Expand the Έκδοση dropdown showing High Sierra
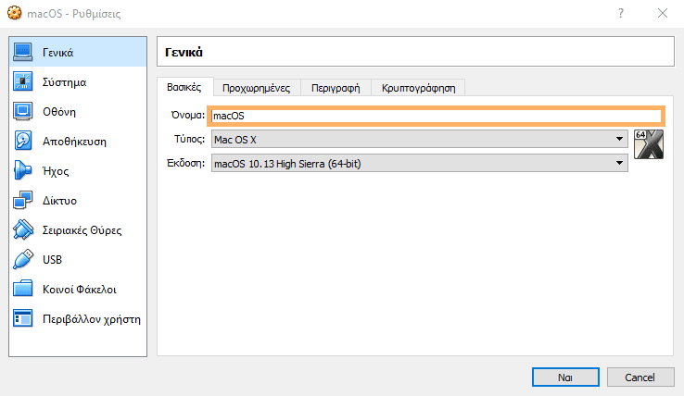Screen dimensions: 684x396 pos(420,164)
